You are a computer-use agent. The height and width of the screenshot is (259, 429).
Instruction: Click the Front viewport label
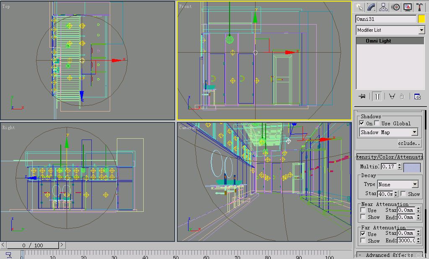(185, 7)
